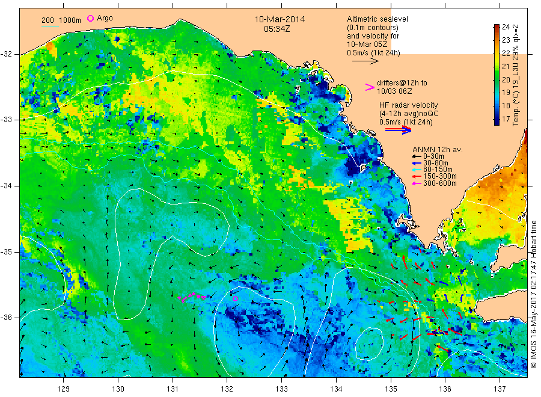This screenshot has width=541, height=397.
Task: Click the longitude label 129
Action: 64,389
